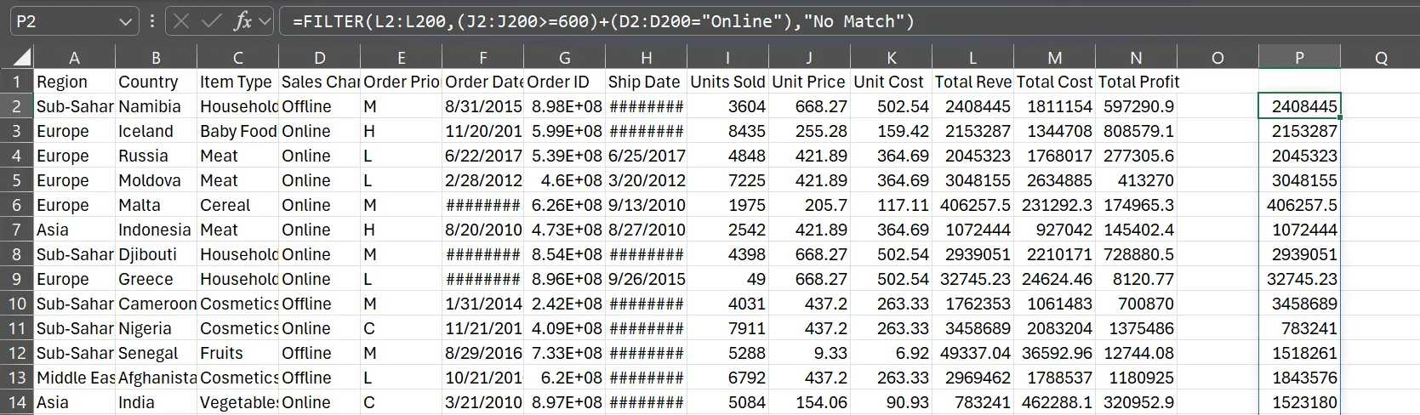The width and height of the screenshot is (1420, 415).
Task: Select the Total Profit header cell
Action: click(1136, 82)
